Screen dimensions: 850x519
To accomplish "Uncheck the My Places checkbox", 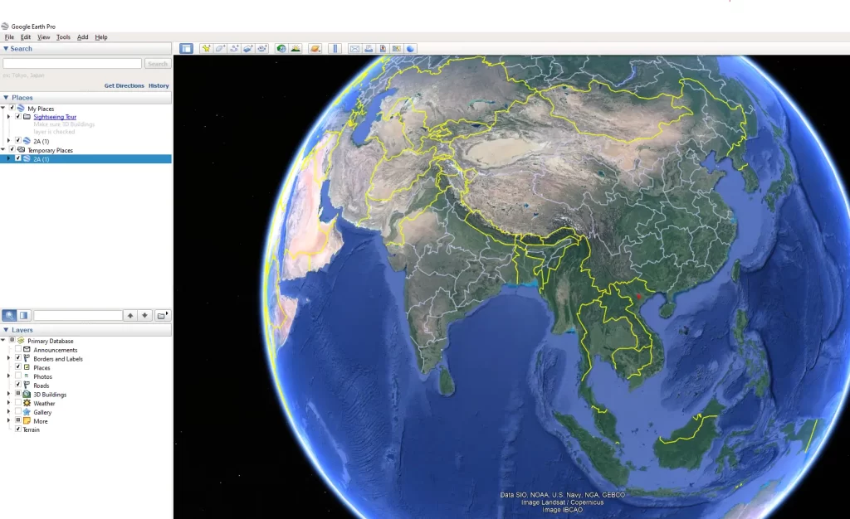I will [12, 109].
